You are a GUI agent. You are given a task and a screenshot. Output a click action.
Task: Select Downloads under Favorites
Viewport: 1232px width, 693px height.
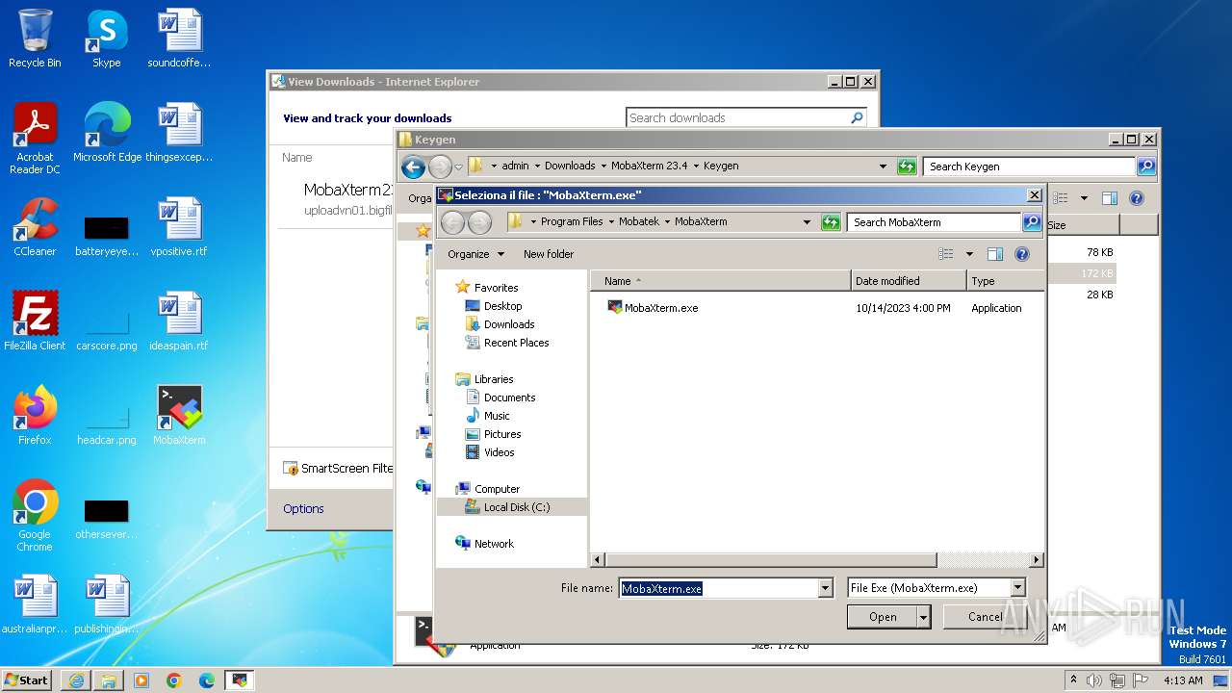(509, 324)
